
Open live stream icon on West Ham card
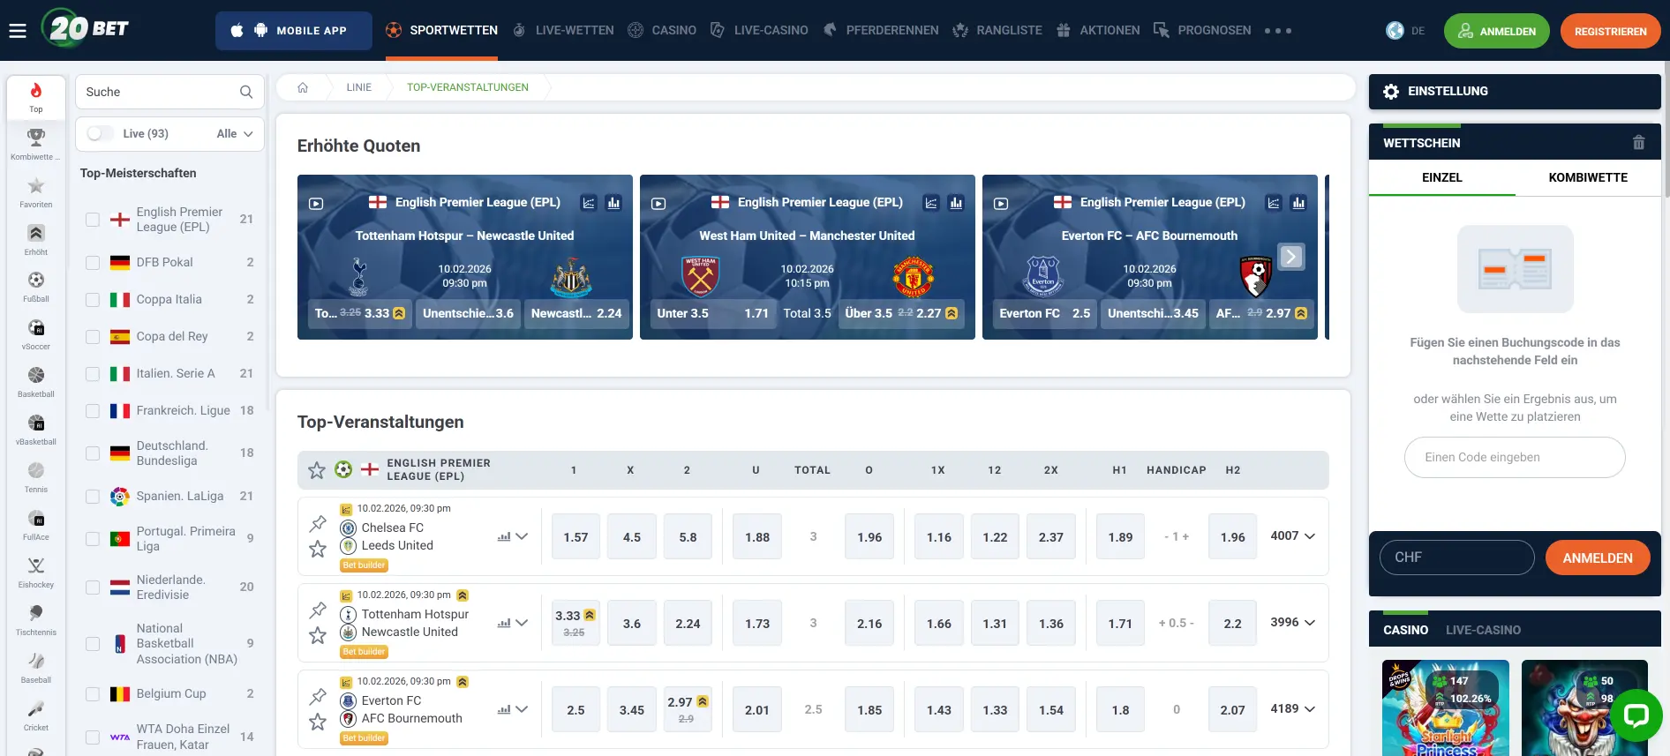pyautogui.click(x=658, y=203)
